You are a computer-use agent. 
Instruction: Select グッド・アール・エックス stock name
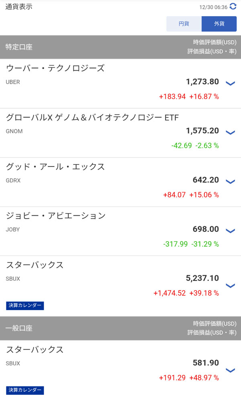pyautogui.click(x=55, y=167)
